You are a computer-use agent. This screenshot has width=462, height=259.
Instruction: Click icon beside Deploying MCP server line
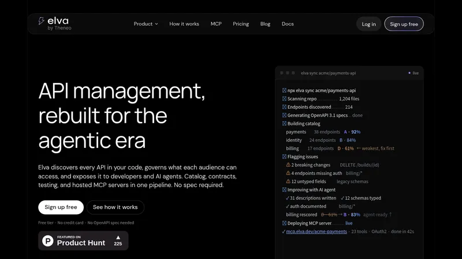284,223
